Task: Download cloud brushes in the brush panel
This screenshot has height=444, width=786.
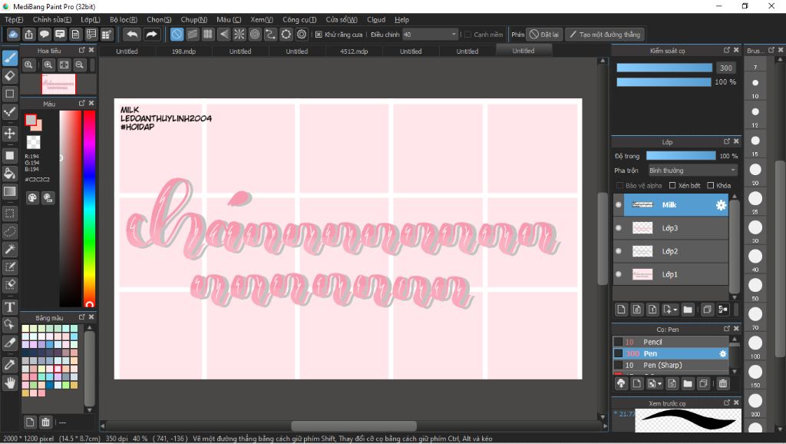Action: (x=621, y=384)
